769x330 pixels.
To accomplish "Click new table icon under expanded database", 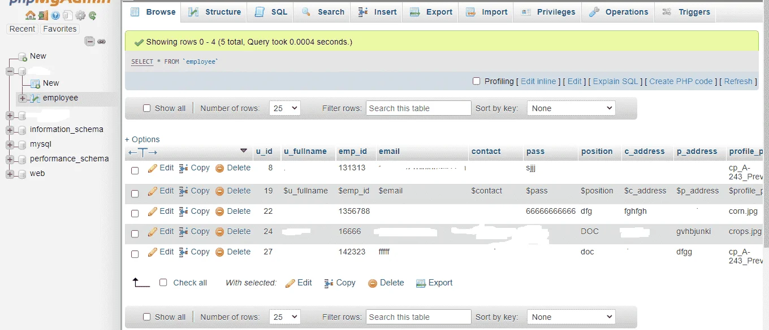I will click(35, 83).
